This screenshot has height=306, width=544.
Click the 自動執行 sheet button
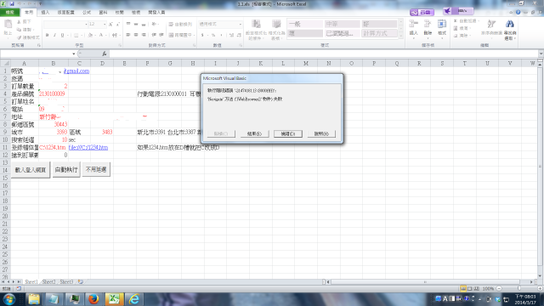click(66, 170)
